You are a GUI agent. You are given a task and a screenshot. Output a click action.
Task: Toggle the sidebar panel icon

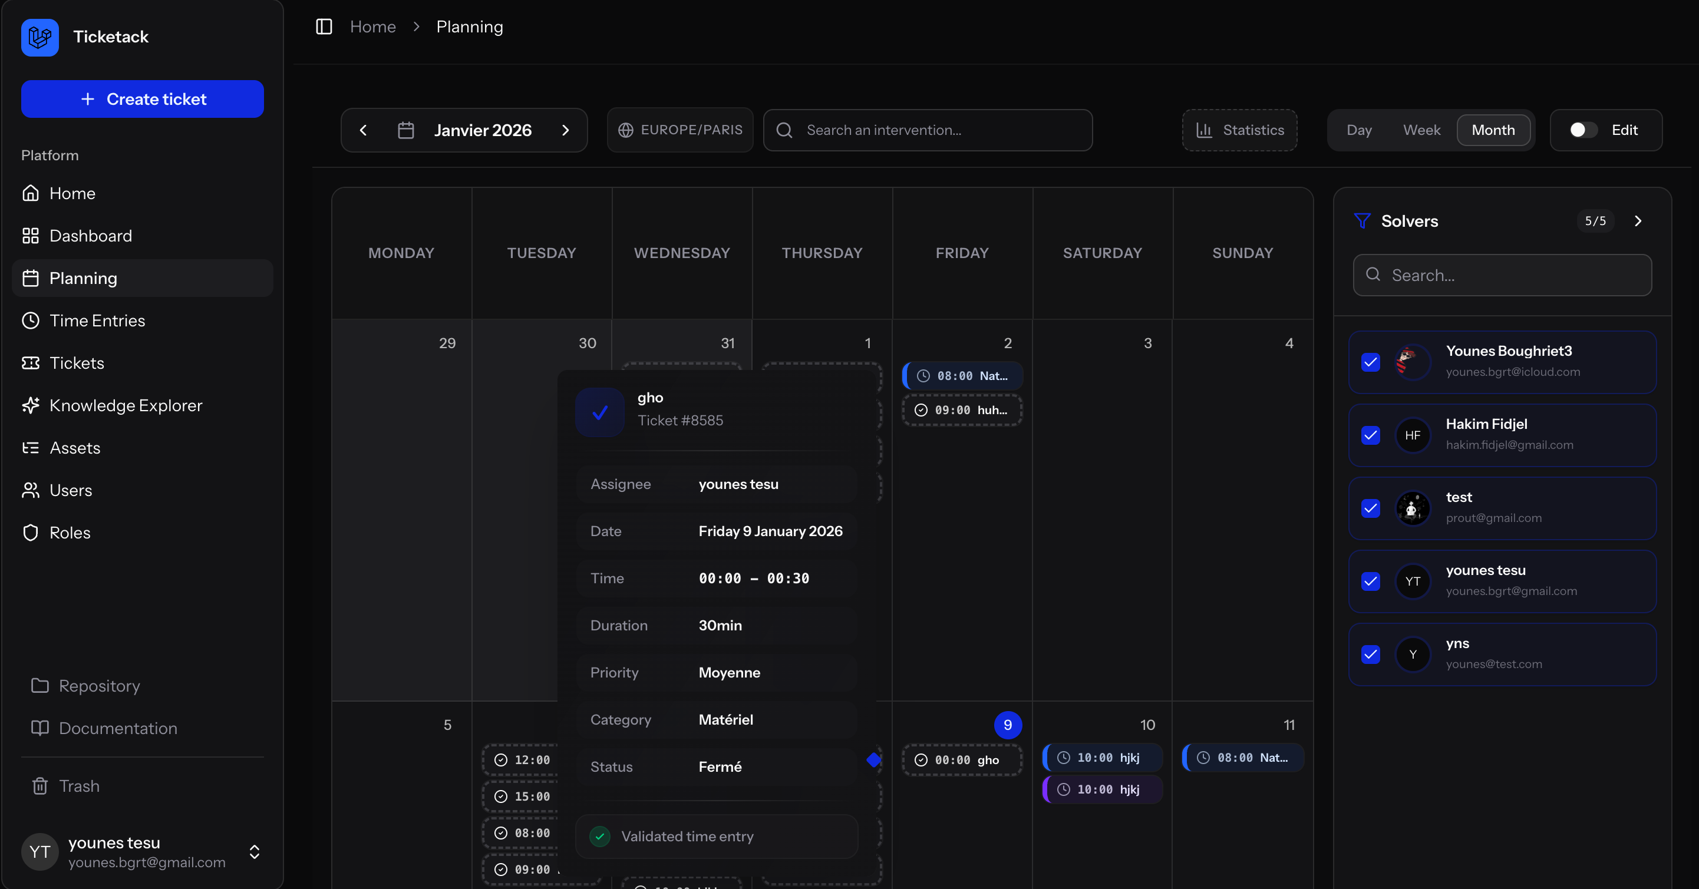pyautogui.click(x=324, y=27)
